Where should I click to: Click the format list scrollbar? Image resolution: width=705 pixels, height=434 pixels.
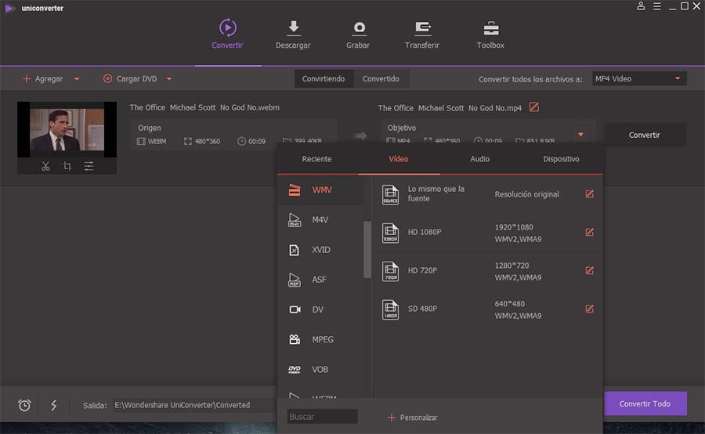pyautogui.click(x=367, y=250)
